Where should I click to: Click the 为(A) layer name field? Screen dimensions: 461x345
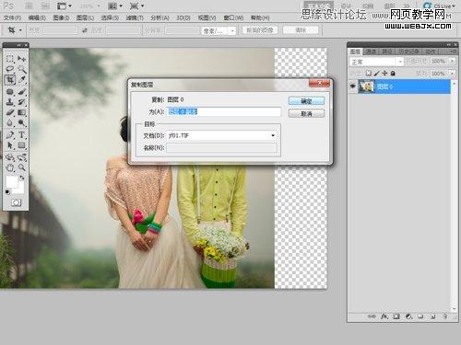[224, 111]
